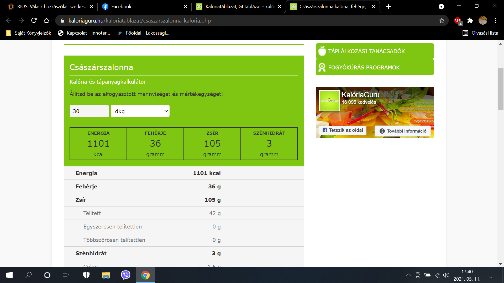Go to the browser home page
504x283 pixels.
tap(46, 20)
